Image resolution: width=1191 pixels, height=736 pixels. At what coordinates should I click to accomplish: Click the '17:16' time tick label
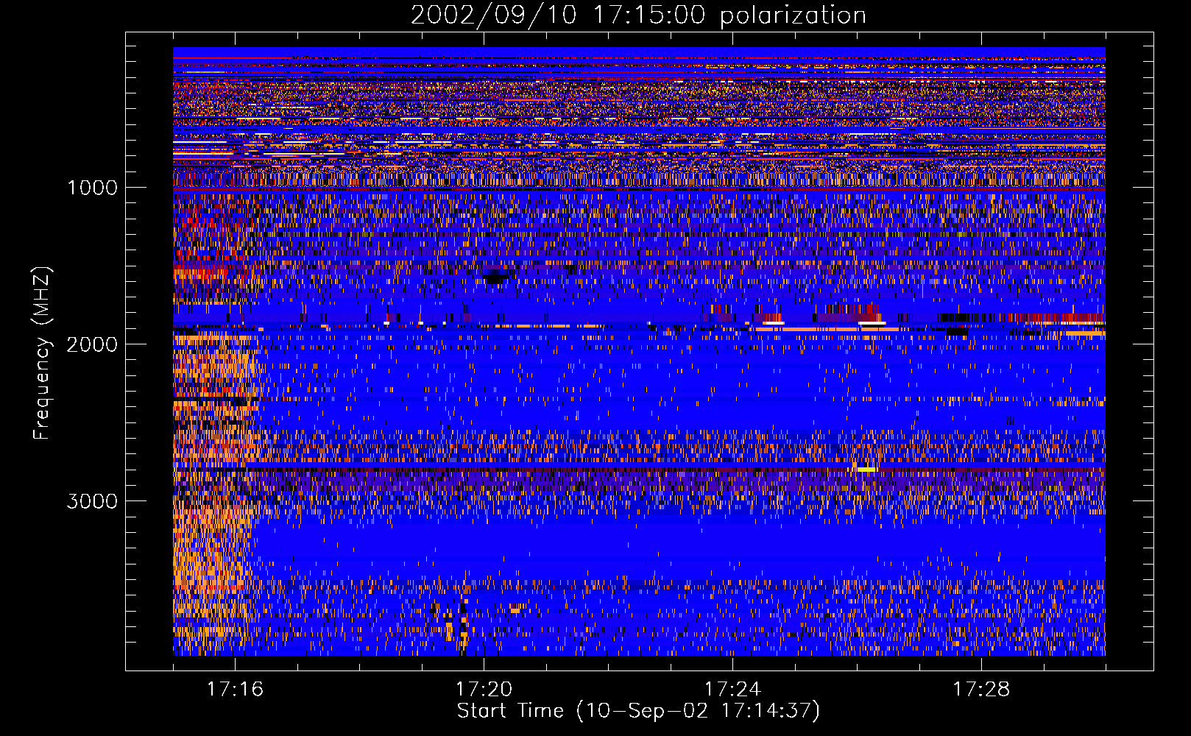pyautogui.click(x=235, y=689)
